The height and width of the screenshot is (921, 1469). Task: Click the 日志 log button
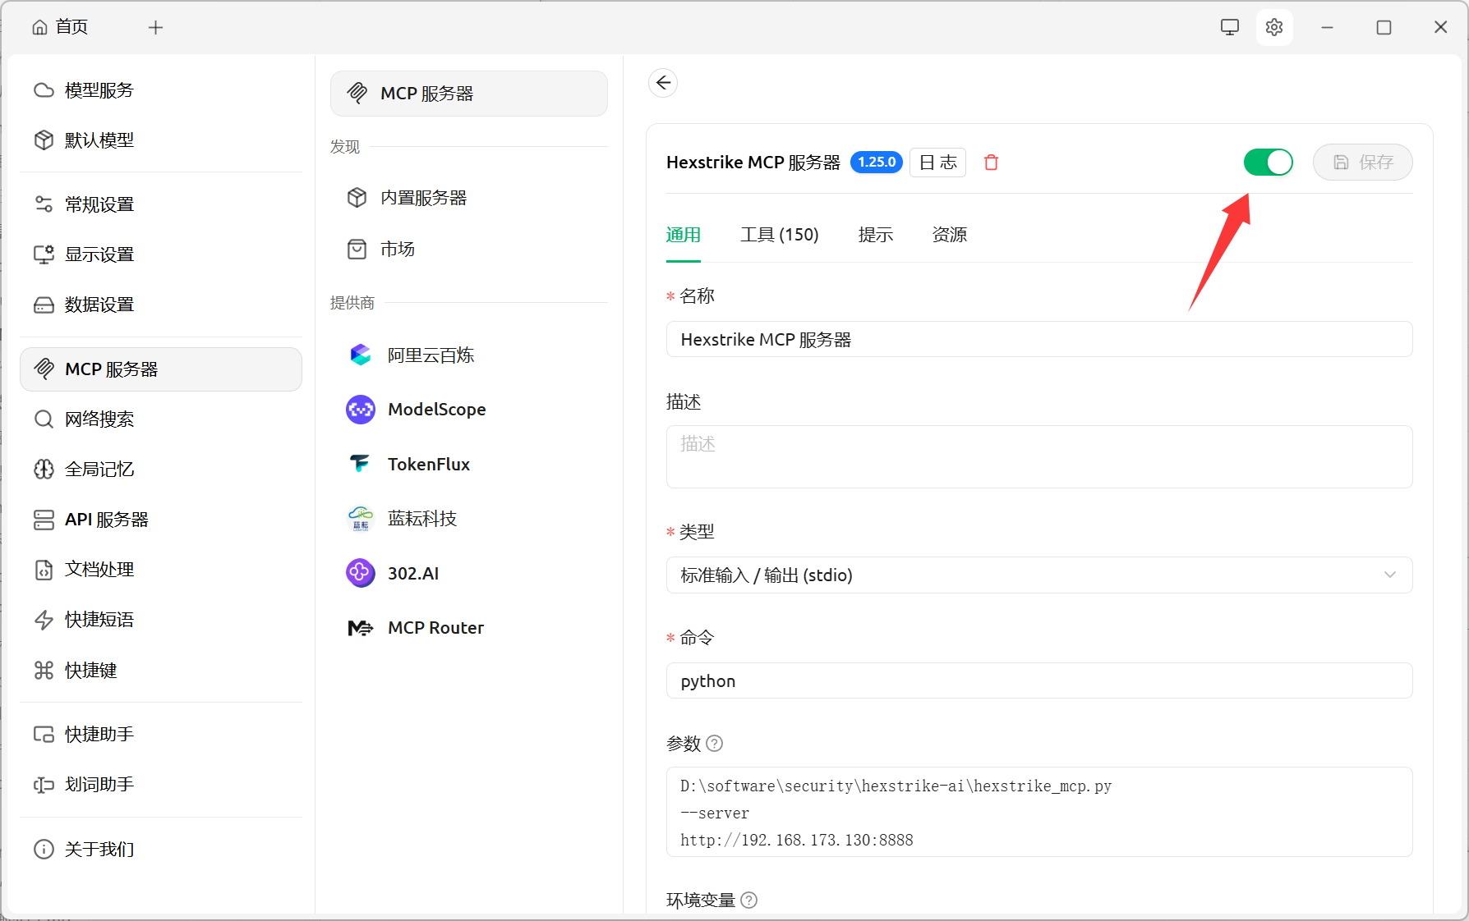coord(937,163)
